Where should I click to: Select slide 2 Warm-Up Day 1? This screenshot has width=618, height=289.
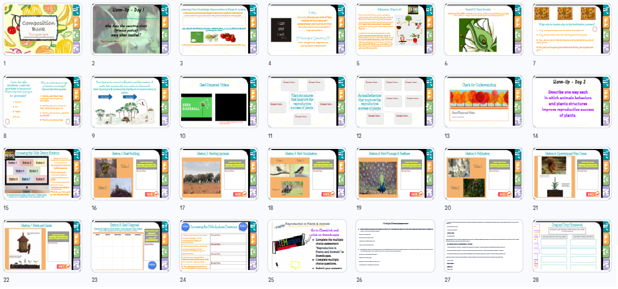(131, 29)
